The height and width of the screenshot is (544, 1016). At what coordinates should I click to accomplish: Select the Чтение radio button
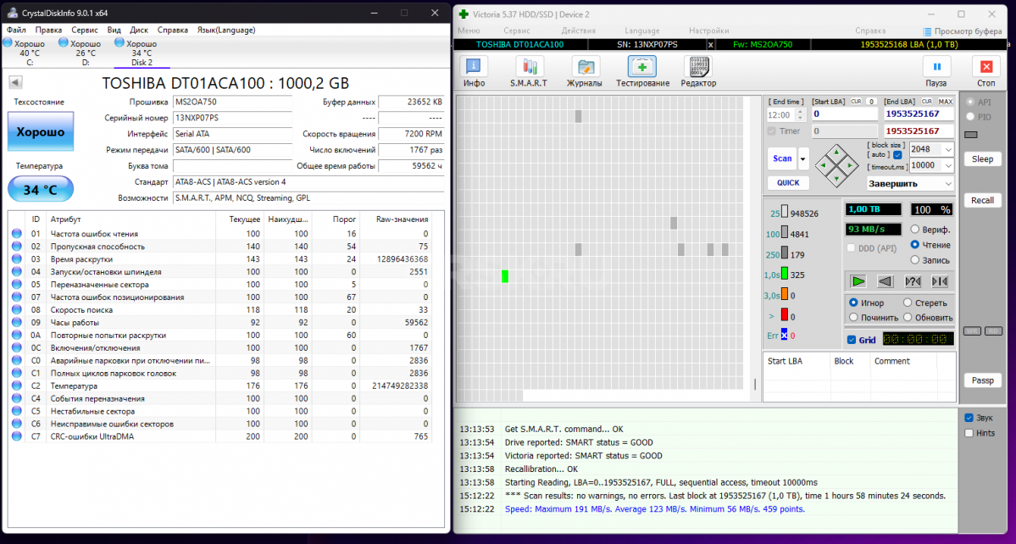[x=915, y=245]
